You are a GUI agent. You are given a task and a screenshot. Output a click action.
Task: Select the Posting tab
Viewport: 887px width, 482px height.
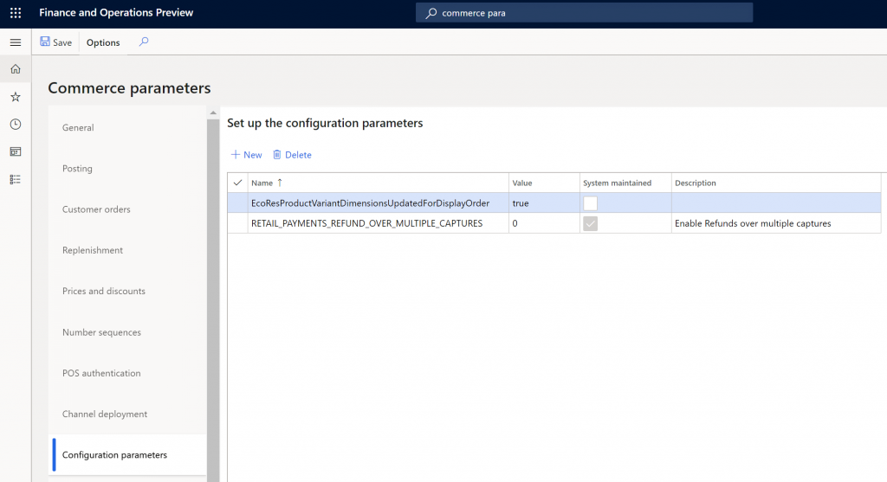point(127,169)
